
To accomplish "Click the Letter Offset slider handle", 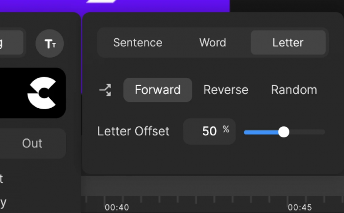I will [284, 132].
